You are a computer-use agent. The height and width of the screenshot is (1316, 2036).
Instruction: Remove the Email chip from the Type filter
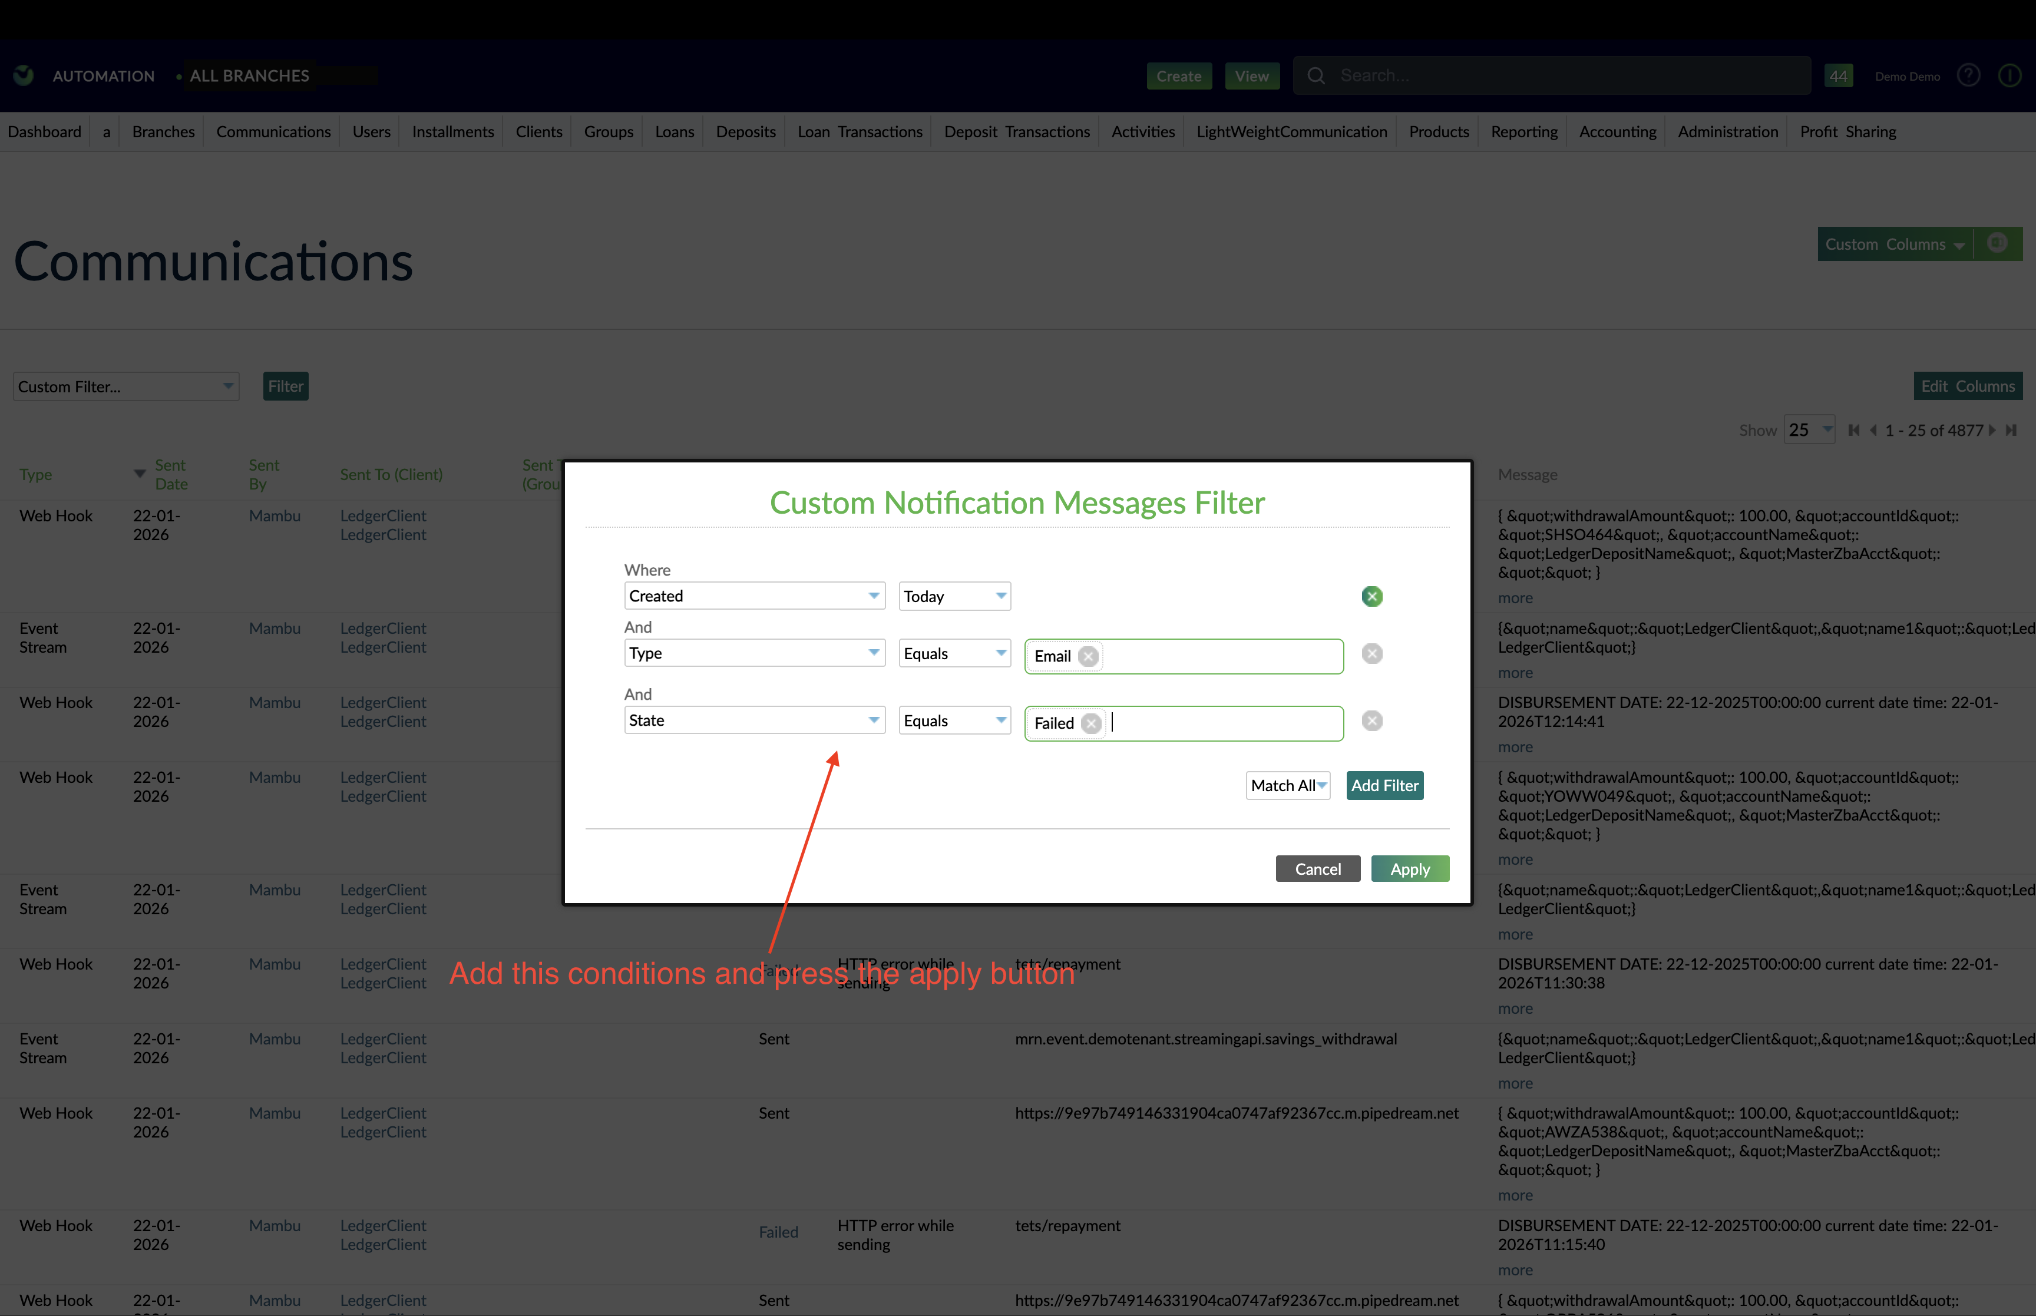pos(1089,656)
